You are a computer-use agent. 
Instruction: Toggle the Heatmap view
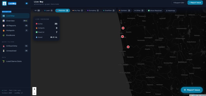170,10
